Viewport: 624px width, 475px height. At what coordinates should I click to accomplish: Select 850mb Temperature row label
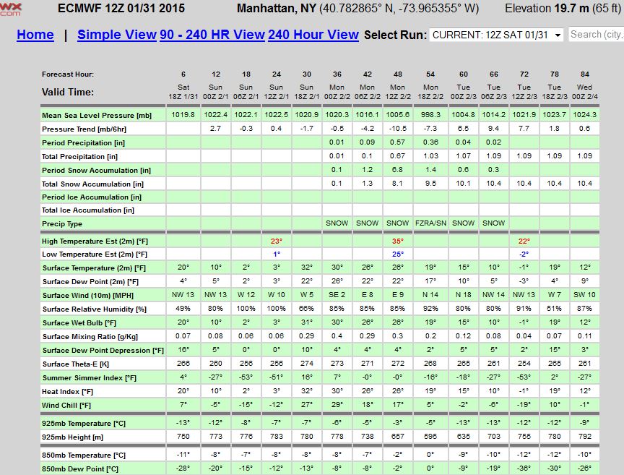84,455
